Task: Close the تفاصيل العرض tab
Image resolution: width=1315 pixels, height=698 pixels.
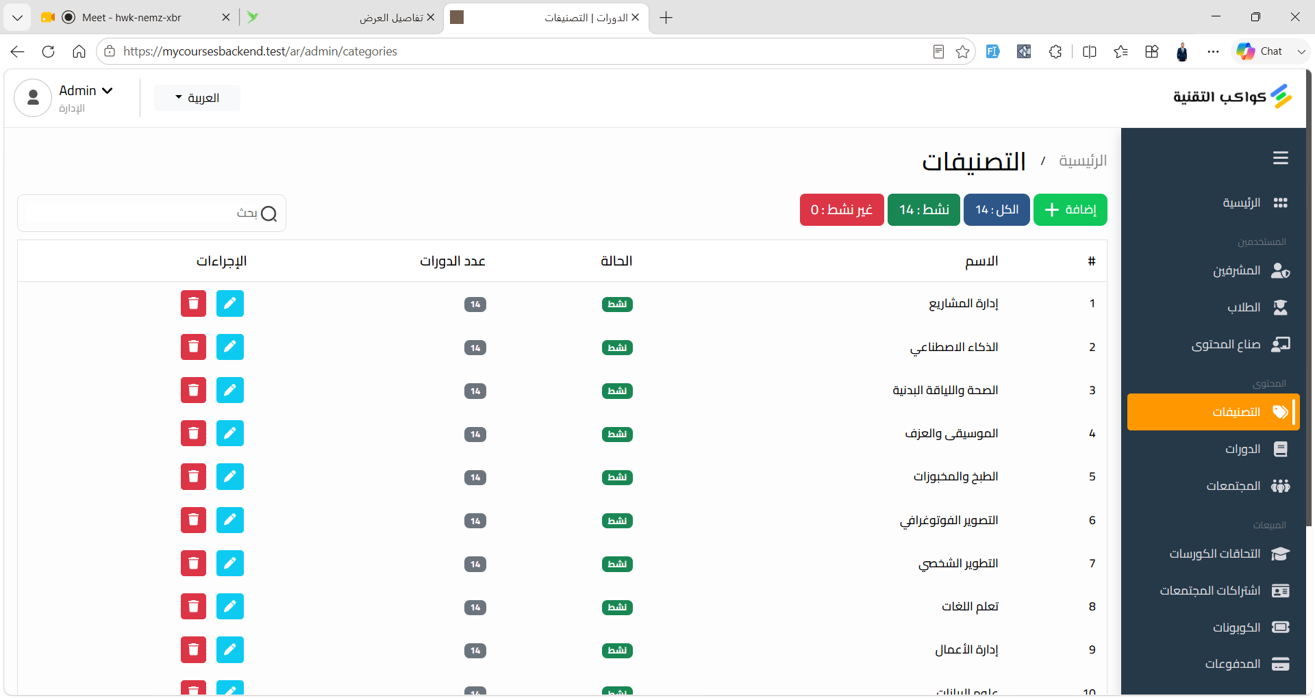Action: 431,18
